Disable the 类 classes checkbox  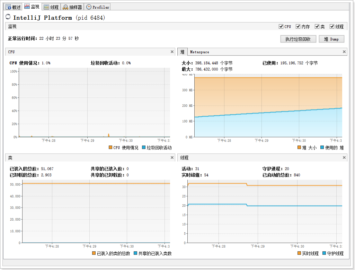click(317, 27)
